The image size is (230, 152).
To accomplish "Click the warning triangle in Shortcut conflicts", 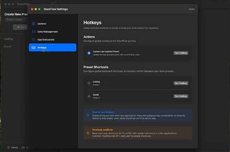I will click(x=88, y=133).
